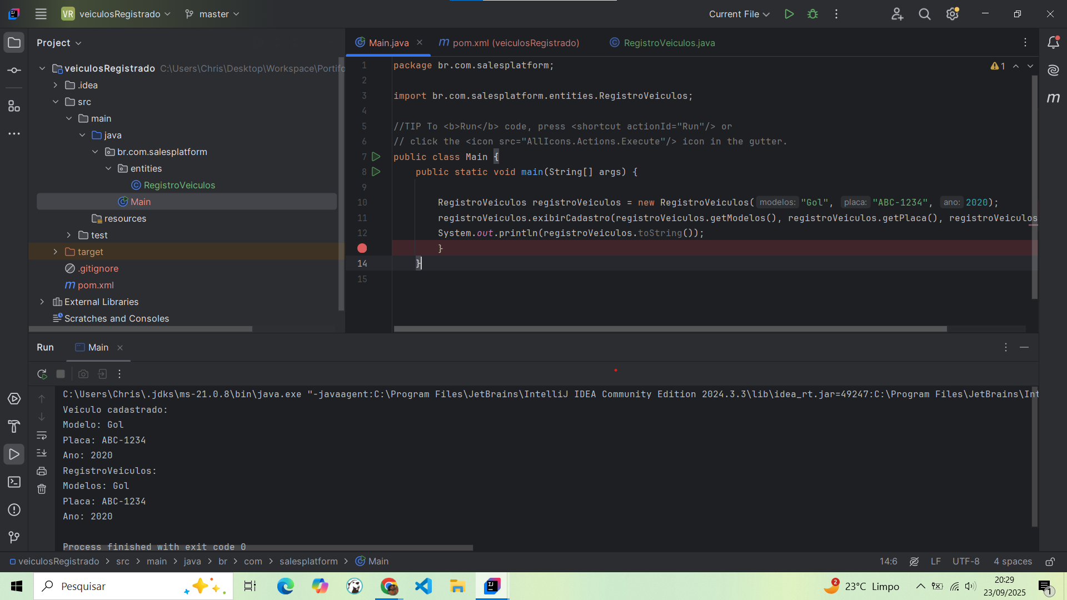The image size is (1067, 600).
Task: Click the Run console camera icon
Action: (83, 374)
